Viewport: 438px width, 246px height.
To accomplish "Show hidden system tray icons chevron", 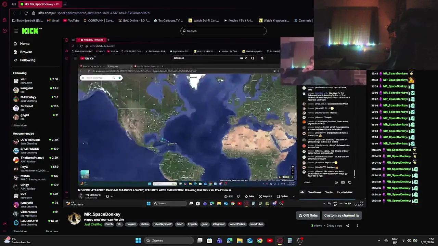I will pyautogui.click(x=379, y=241).
